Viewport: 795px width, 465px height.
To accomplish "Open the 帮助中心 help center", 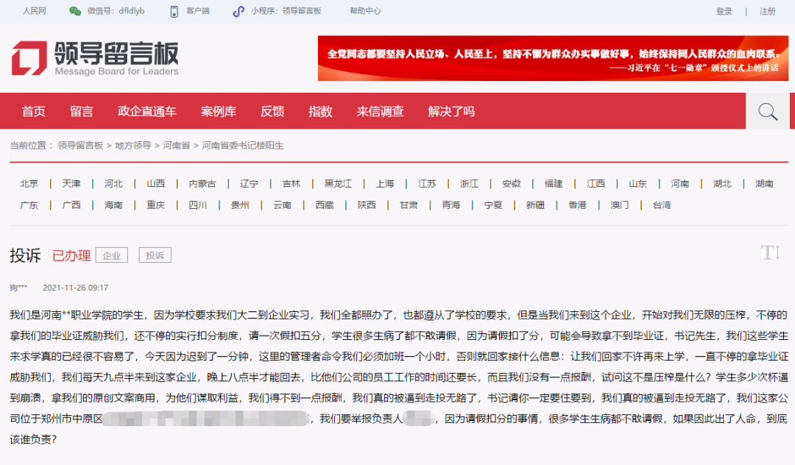I will pyautogui.click(x=364, y=11).
